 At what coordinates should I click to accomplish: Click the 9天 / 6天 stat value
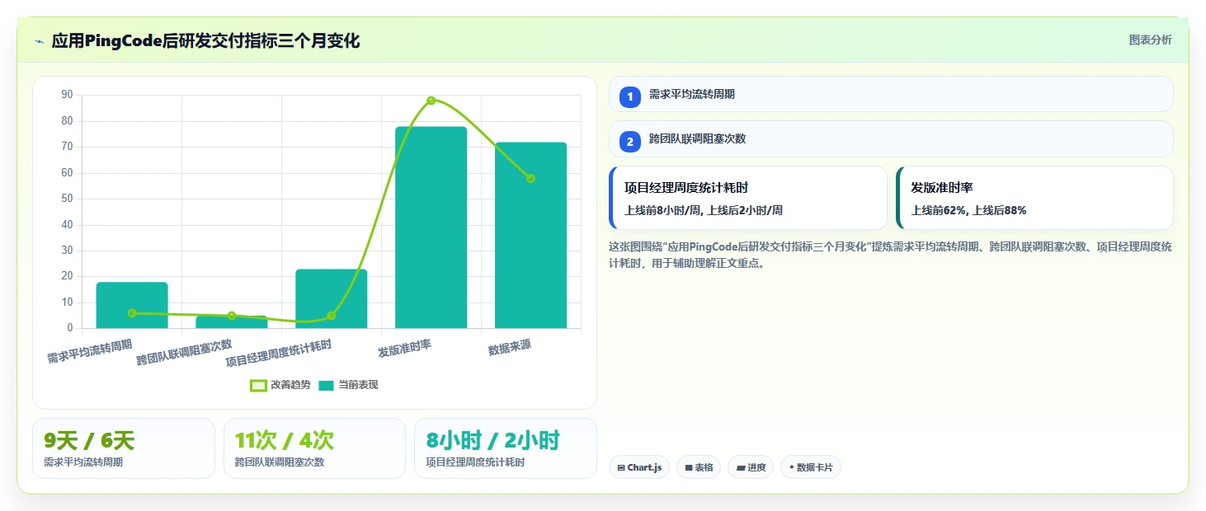(x=89, y=441)
